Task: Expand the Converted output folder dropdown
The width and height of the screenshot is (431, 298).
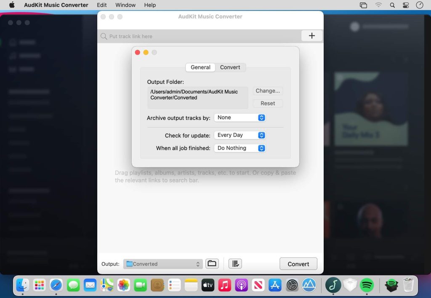Action: (x=163, y=264)
